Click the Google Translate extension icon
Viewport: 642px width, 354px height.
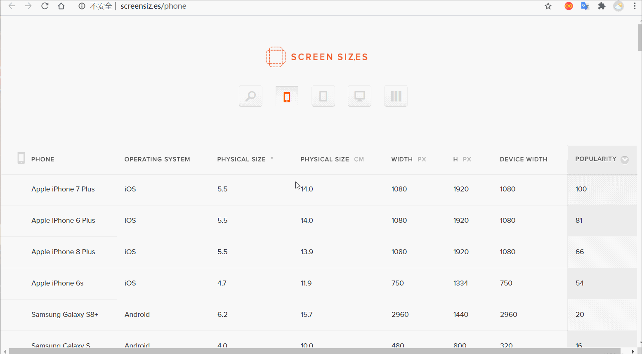585,6
